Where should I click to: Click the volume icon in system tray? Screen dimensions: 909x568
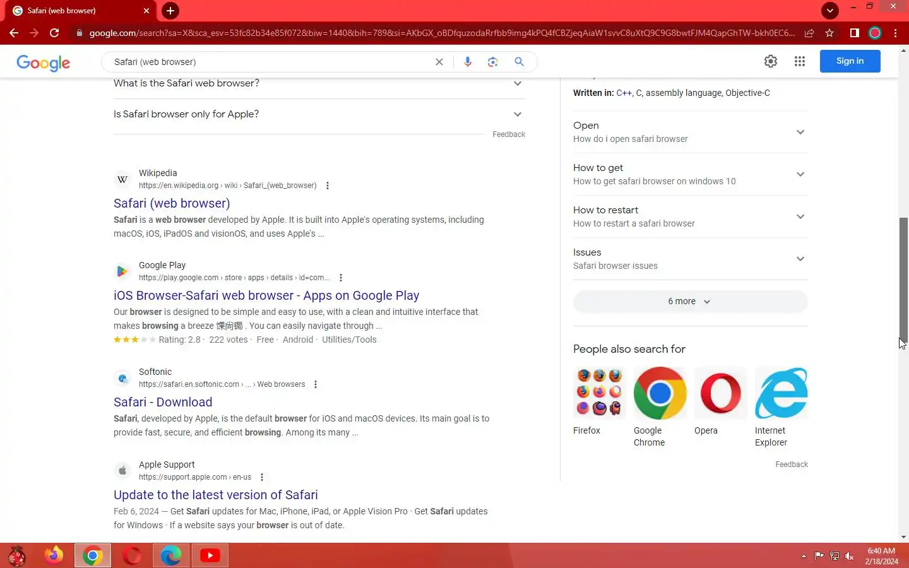pos(850,556)
